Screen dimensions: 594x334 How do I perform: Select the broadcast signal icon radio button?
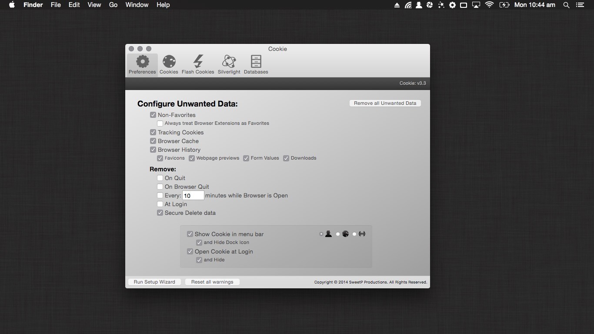tap(354, 234)
